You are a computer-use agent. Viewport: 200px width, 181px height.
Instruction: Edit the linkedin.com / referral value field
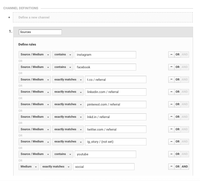click(116, 92)
